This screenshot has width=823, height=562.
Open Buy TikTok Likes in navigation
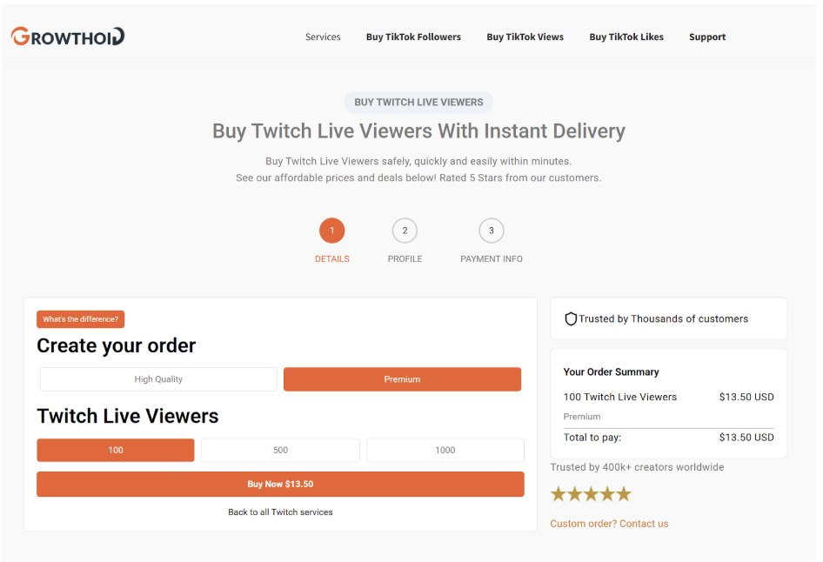[626, 37]
